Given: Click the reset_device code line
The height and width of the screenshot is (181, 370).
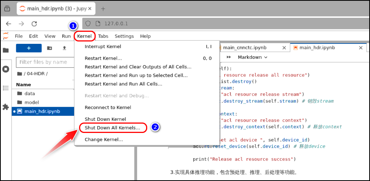Looking at the screenshot, I should (x=259, y=146).
